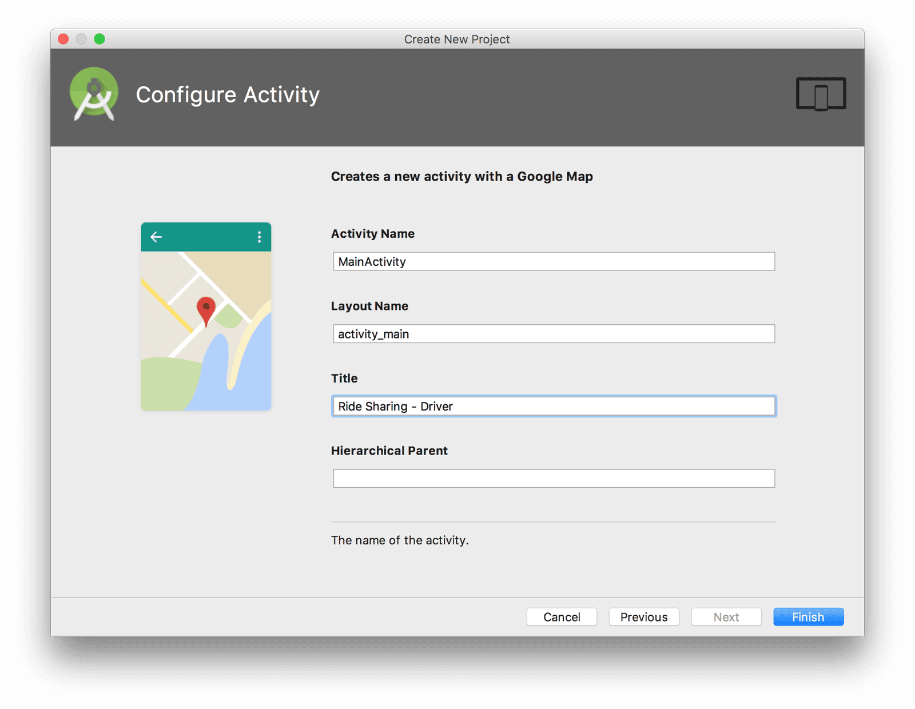Click the Android Studio compass logo icon
The image size is (915, 709).
click(93, 94)
